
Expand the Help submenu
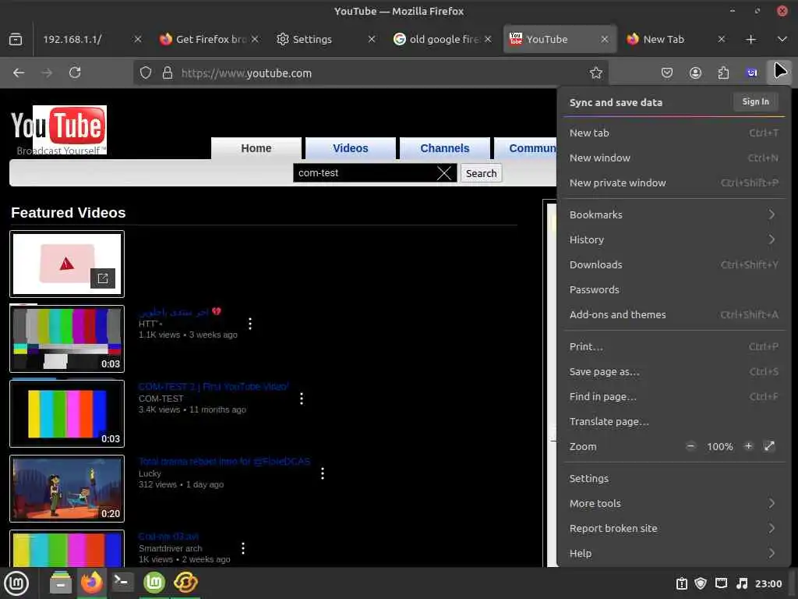coord(674,553)
